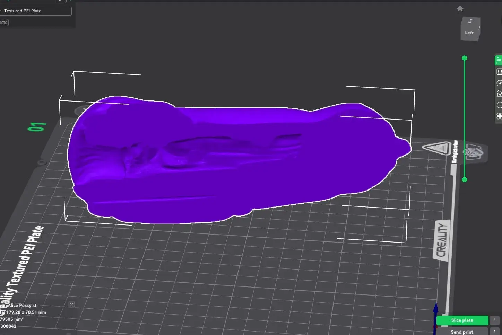Click the four-petal icon in right sidebar
502x335 pixels.
click(x=499, y=116)
